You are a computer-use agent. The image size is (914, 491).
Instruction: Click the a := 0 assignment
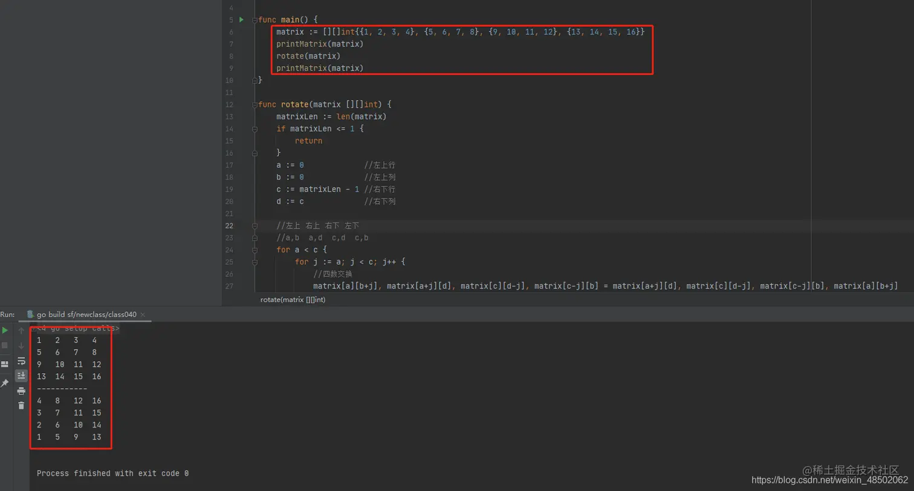[x=290, y=165]
